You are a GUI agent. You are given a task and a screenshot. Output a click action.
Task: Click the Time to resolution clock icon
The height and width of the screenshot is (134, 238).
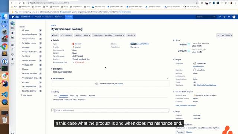[189, 51]
